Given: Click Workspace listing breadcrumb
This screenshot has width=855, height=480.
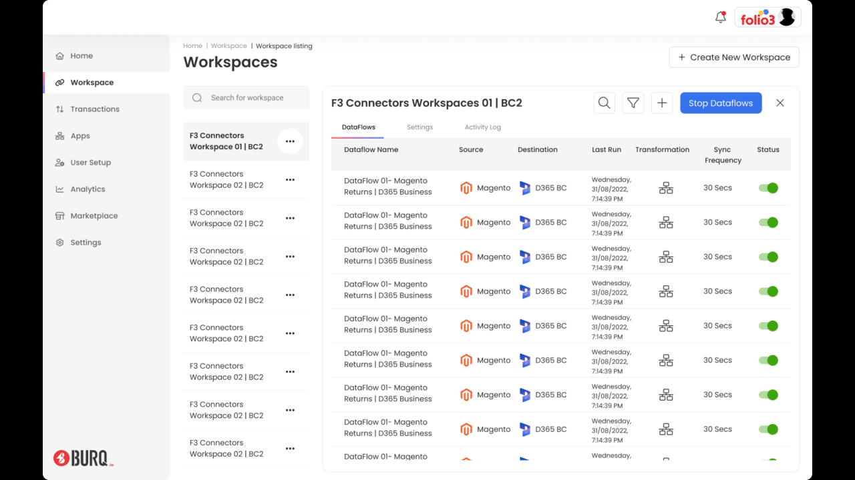Looking at the screenshot, I should 284,46.
